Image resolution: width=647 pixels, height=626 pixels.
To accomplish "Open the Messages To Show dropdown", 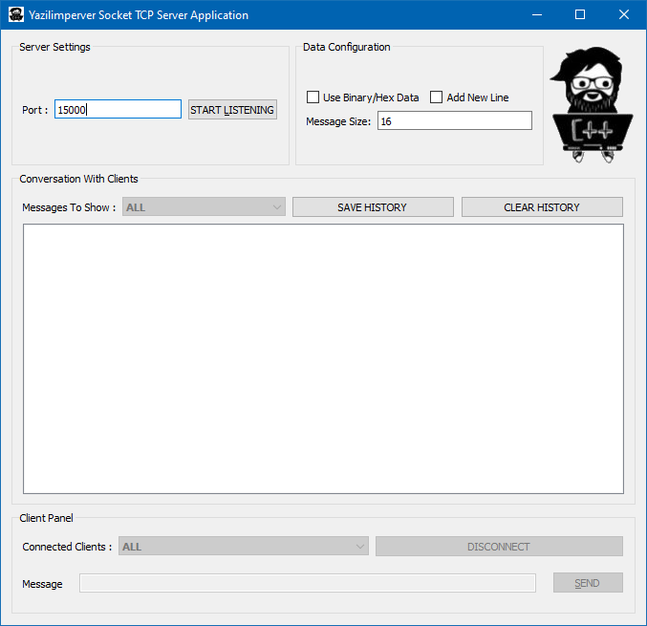I will coord(204,206).
